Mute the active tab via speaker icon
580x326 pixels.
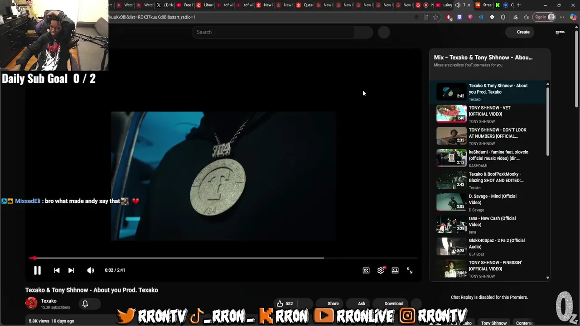(x=458, y=5)
